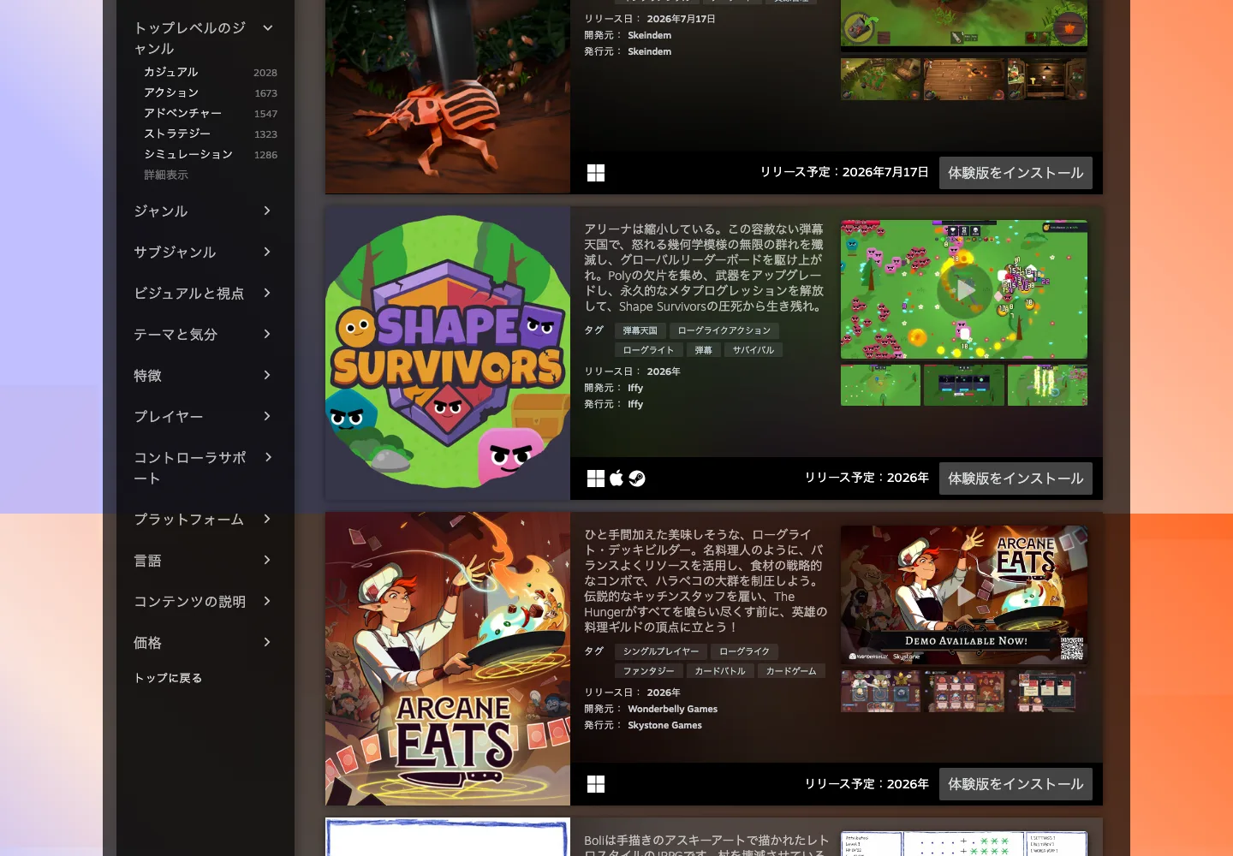Open developer Wonderbelly Games link

(x=672, y=709)
